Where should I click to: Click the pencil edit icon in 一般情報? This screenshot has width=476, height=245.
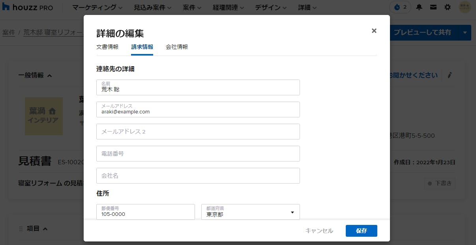click(x=450, y=75)
